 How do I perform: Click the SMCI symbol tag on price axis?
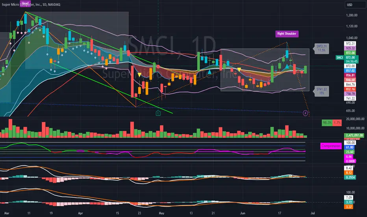click(339, 58)
